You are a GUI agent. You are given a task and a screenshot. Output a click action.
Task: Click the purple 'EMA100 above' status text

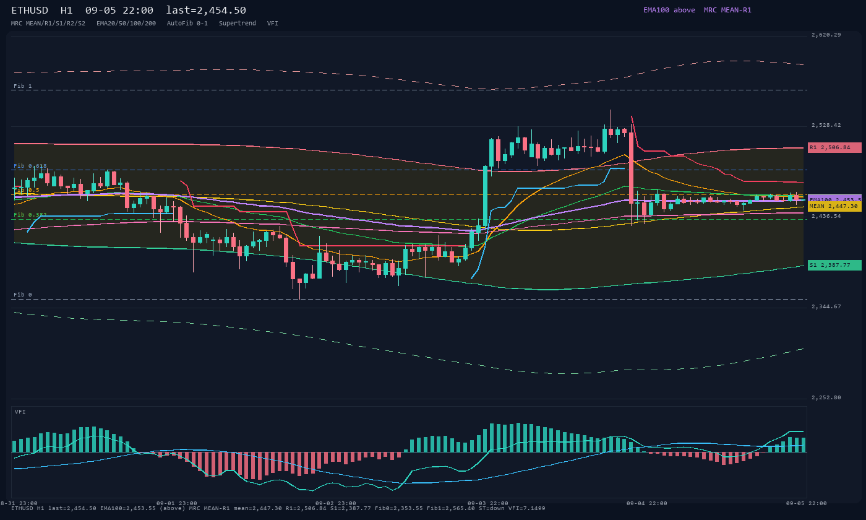(669, 10)
